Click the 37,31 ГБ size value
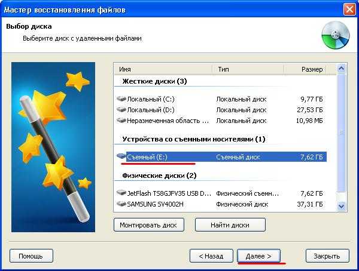359x271 pixels. coord(310,204)
